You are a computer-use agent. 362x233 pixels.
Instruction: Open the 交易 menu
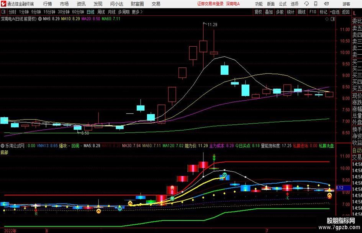pos(156,4)
